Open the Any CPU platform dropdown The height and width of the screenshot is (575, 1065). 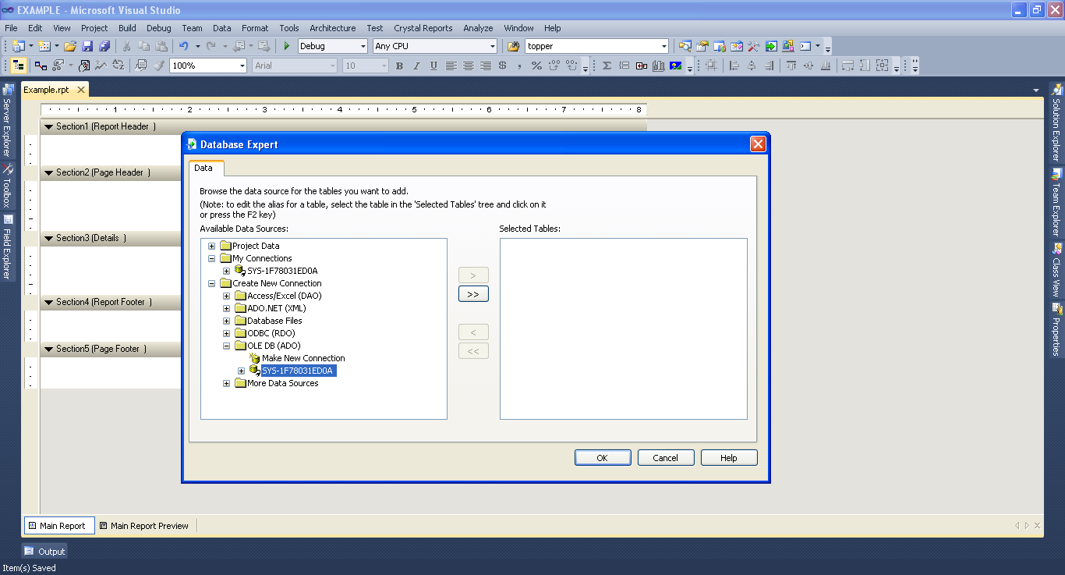(x=491, y=45)
